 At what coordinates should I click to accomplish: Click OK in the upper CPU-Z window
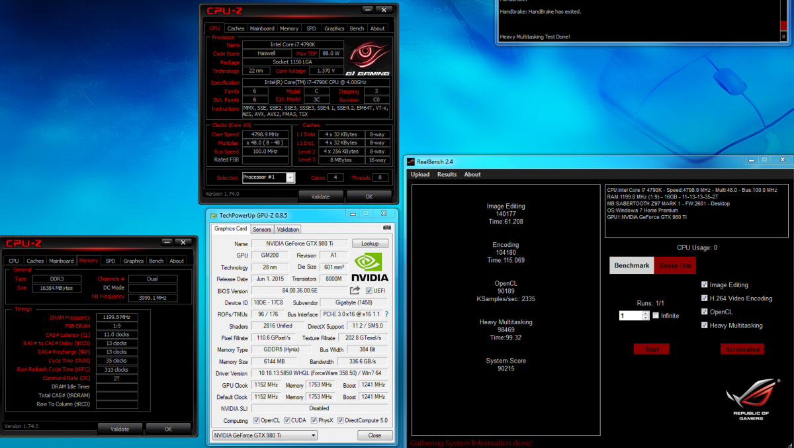(369, 197)
